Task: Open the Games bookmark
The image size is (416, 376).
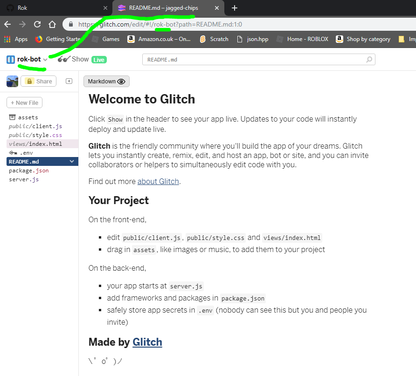Action: pyautogui.click(x=106, y=39)
